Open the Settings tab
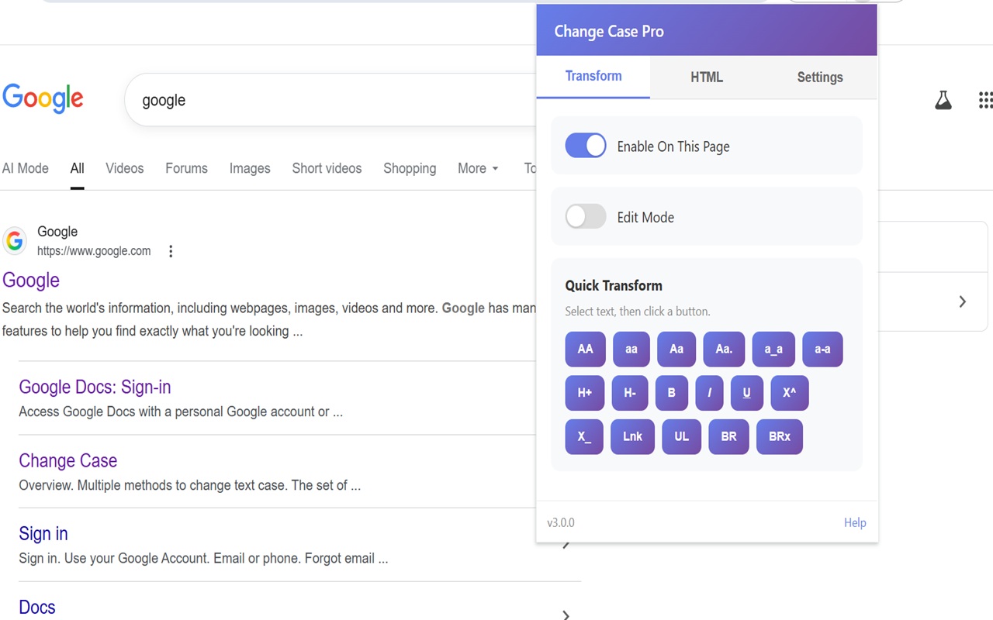 click(820, 77)
